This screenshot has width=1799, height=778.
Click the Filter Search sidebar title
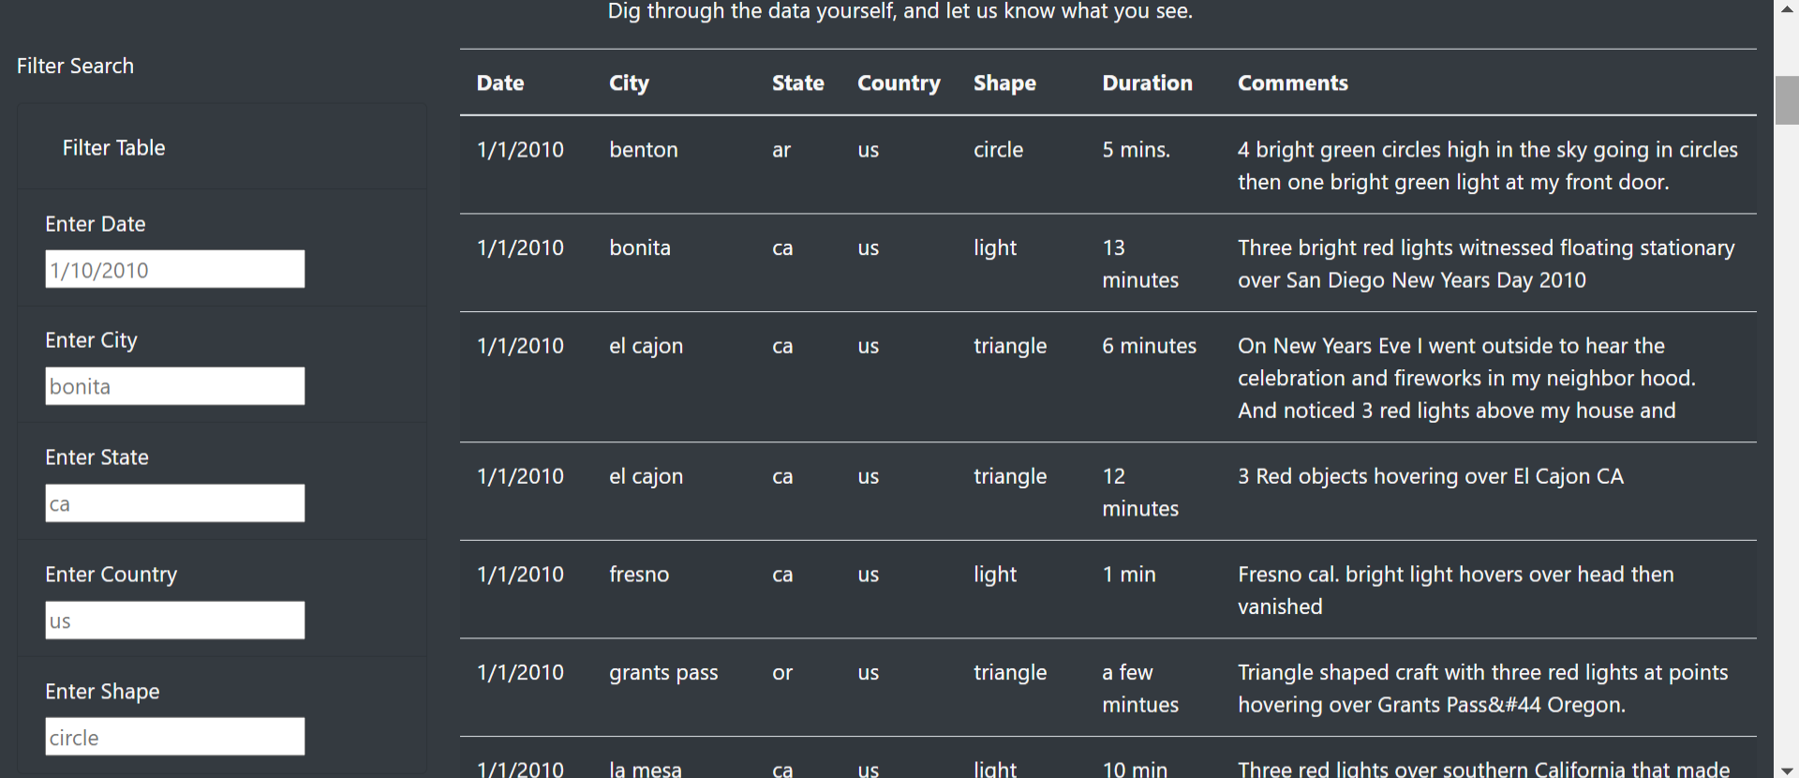[x=75, y=66]
